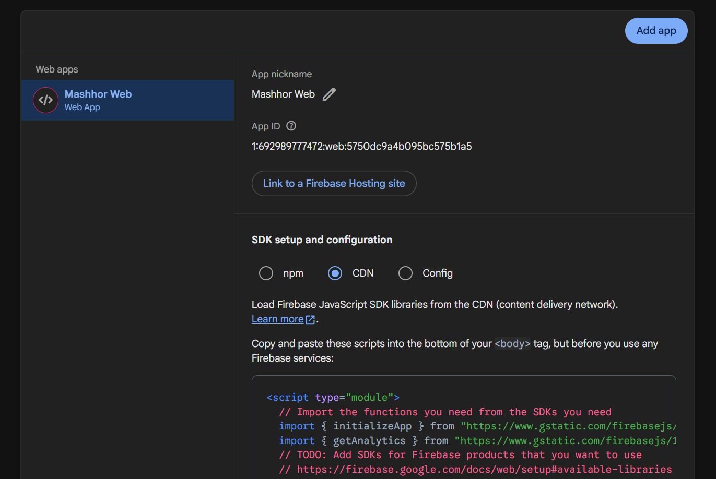Image resolution: width=716 pixels, height=479 pixels.
Task: Click the Web apps heading
Action: click(x=57, y=69)
